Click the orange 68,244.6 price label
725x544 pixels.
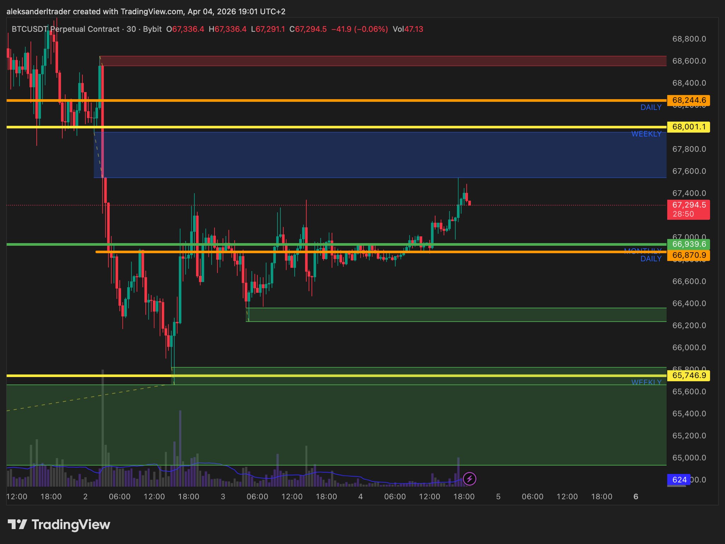[x=688, y=100]
